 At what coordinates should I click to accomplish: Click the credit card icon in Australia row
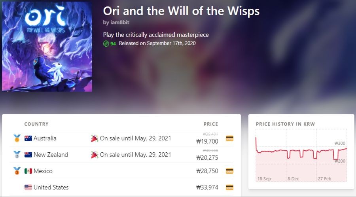(229, 138)
